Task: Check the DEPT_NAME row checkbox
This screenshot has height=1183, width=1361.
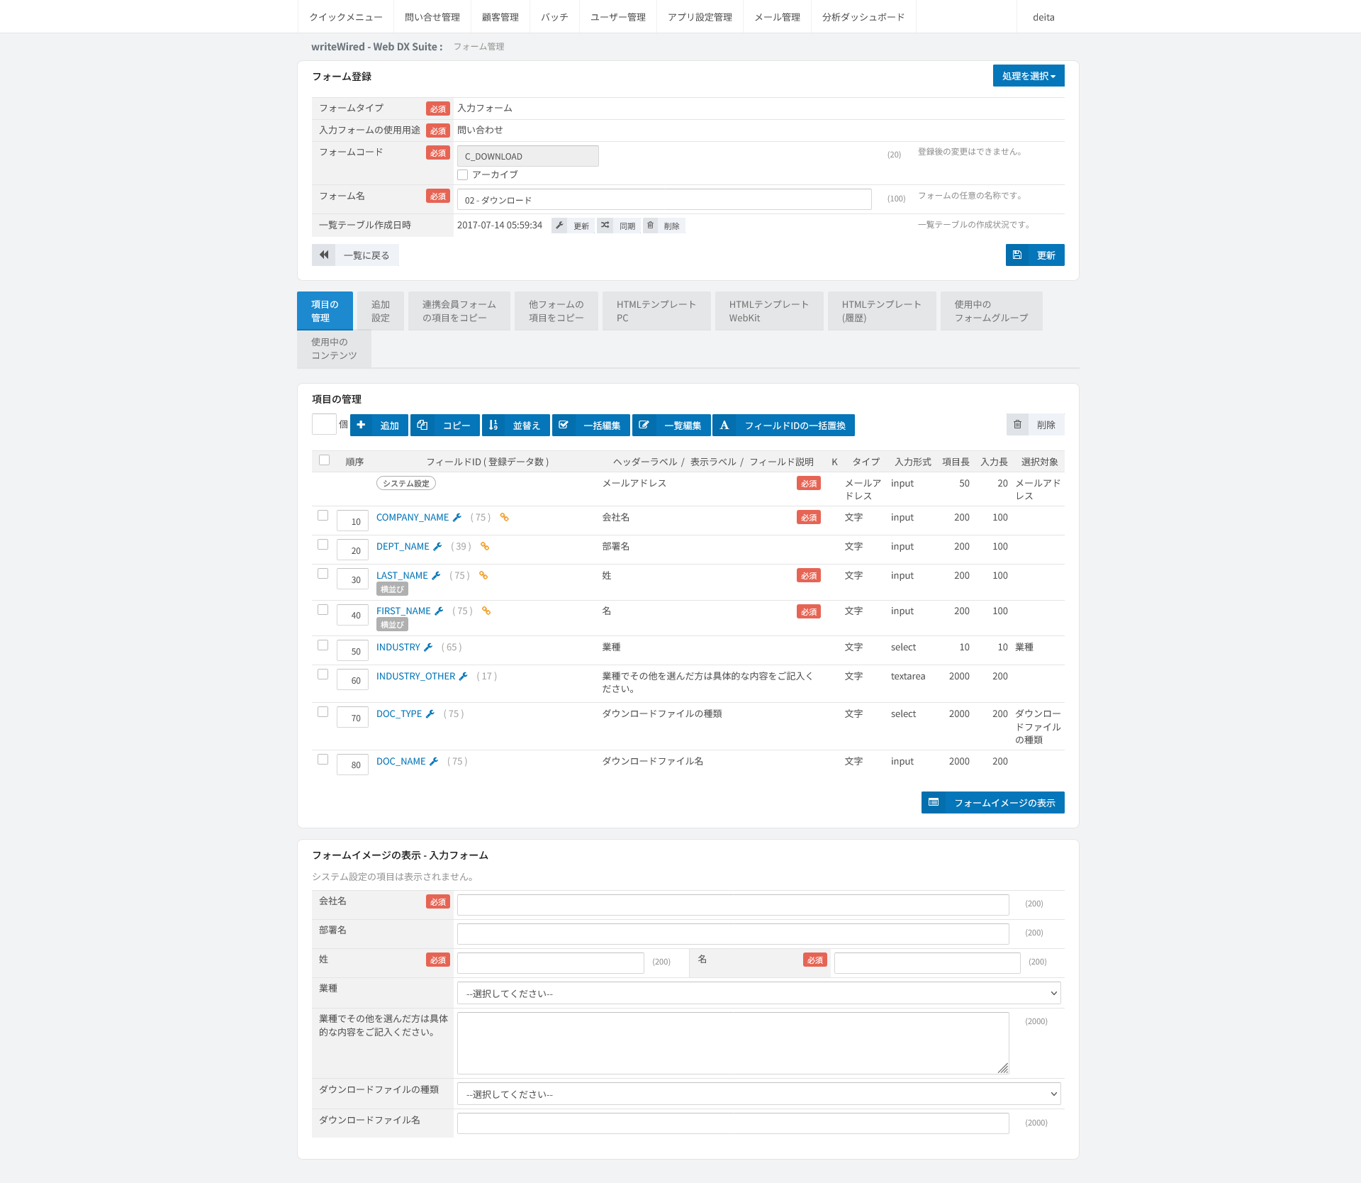Action: (x=323, y=545)
